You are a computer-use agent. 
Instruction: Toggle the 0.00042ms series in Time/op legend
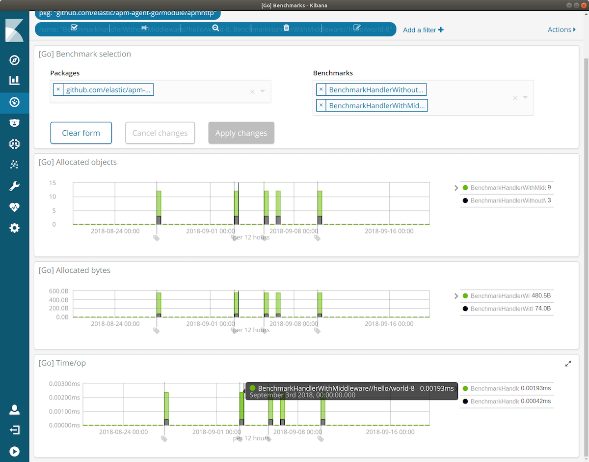pos(507,401)
